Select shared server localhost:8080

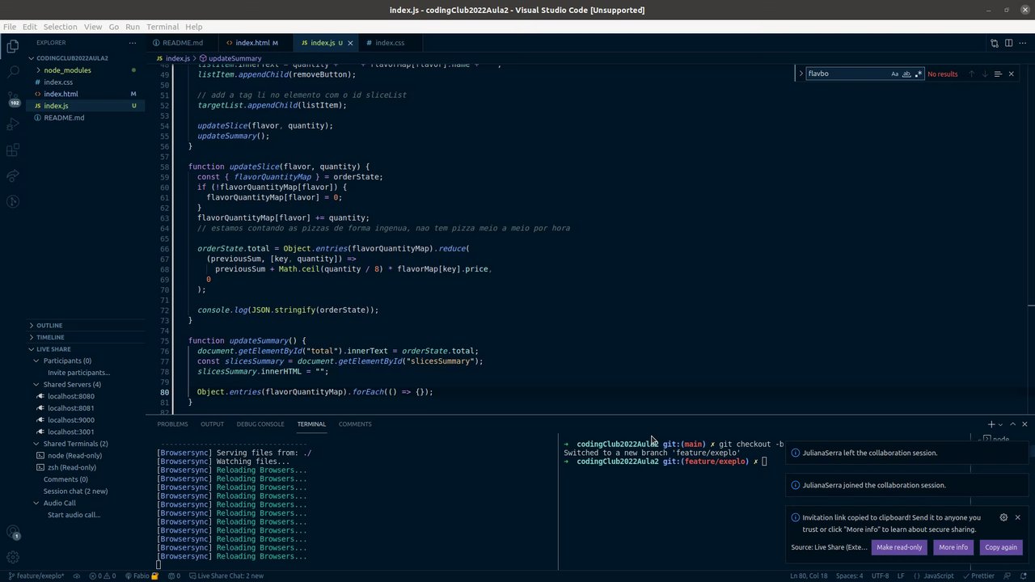pyautogui.click(x=70, y=397)
